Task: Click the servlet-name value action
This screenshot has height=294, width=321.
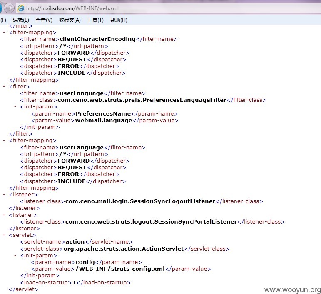Action: pyautogui.click(x=75, y=242)
